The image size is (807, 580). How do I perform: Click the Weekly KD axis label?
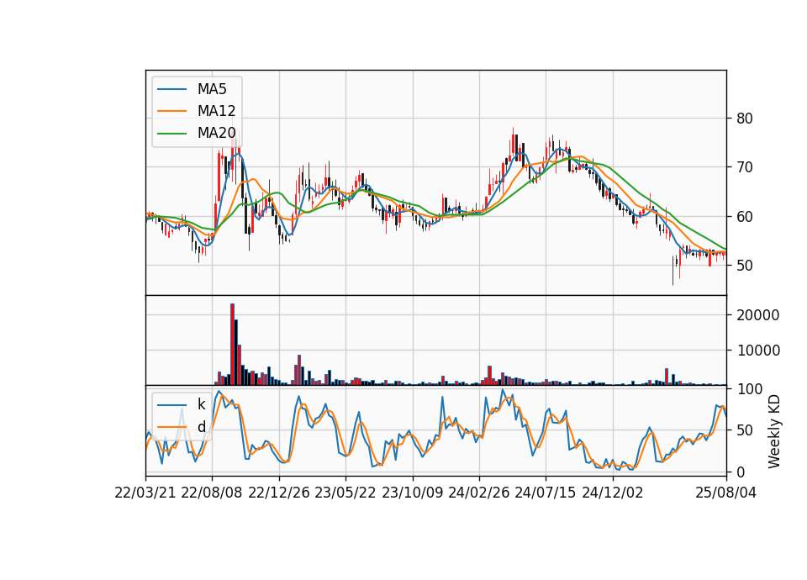(774, 431)
